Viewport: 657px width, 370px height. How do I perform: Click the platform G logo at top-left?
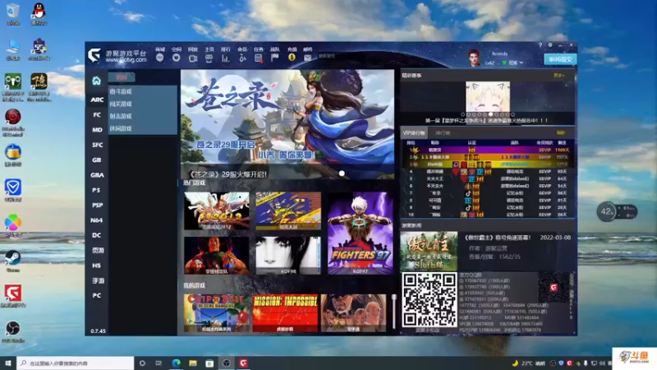click(94, 55)
